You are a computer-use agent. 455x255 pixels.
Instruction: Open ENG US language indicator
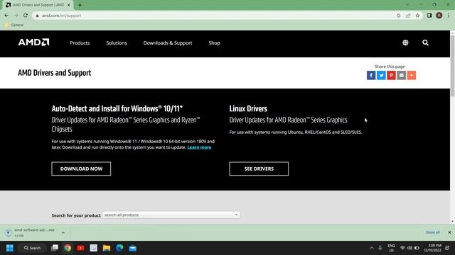(392, 248)
